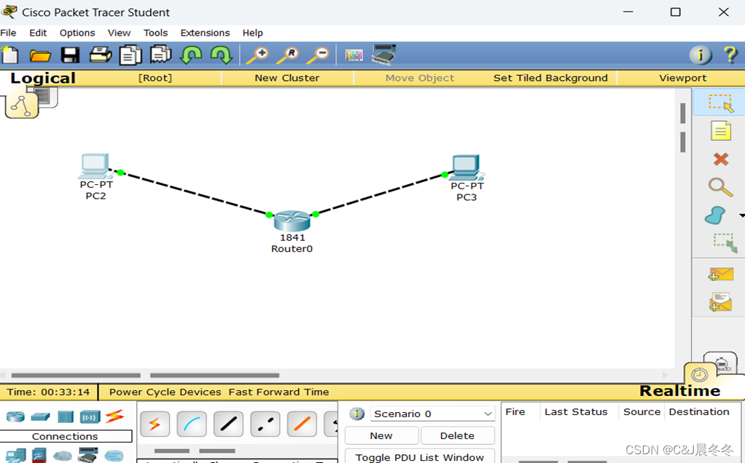The height and width of the screenshot is (463, 745).
Task: Add a Complex PDU open envelope
Action: (721, 301)
